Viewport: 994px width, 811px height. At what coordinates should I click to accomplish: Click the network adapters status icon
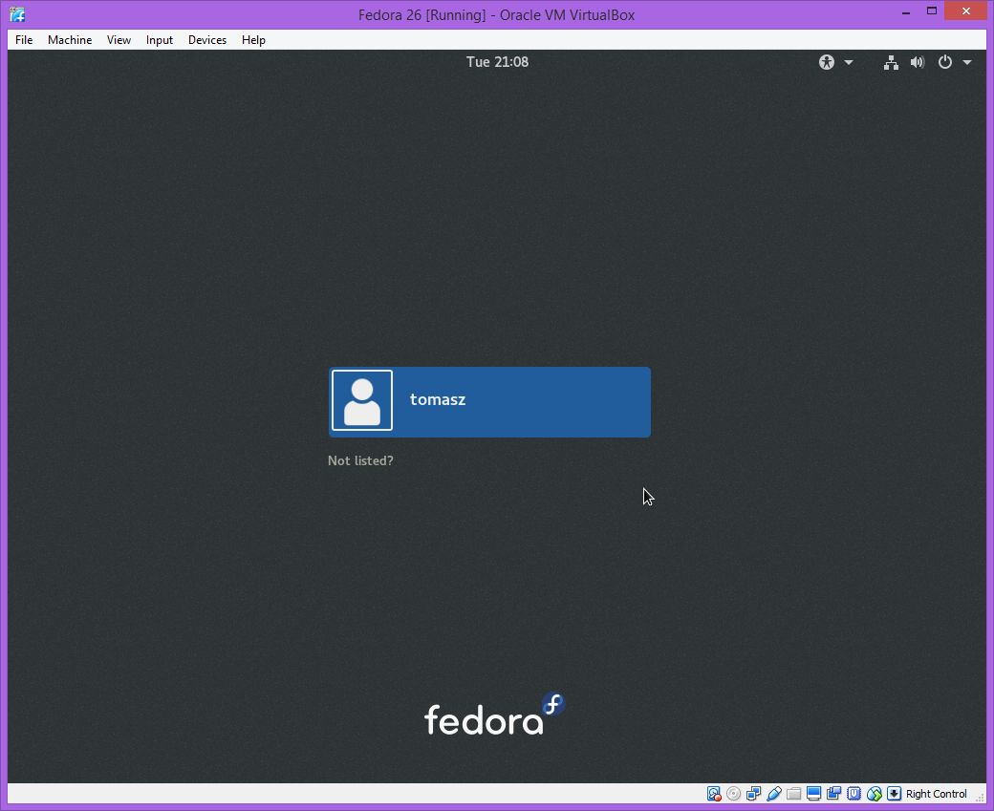754,794
